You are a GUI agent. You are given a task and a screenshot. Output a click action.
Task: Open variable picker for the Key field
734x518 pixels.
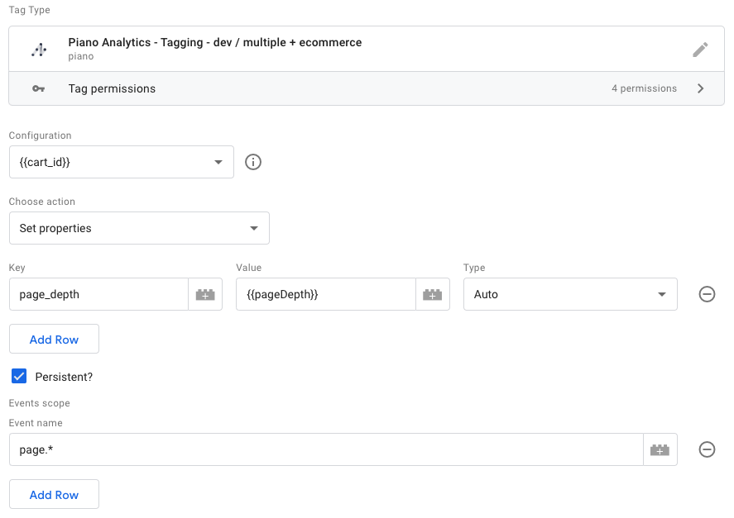click(x=205, y=294)
